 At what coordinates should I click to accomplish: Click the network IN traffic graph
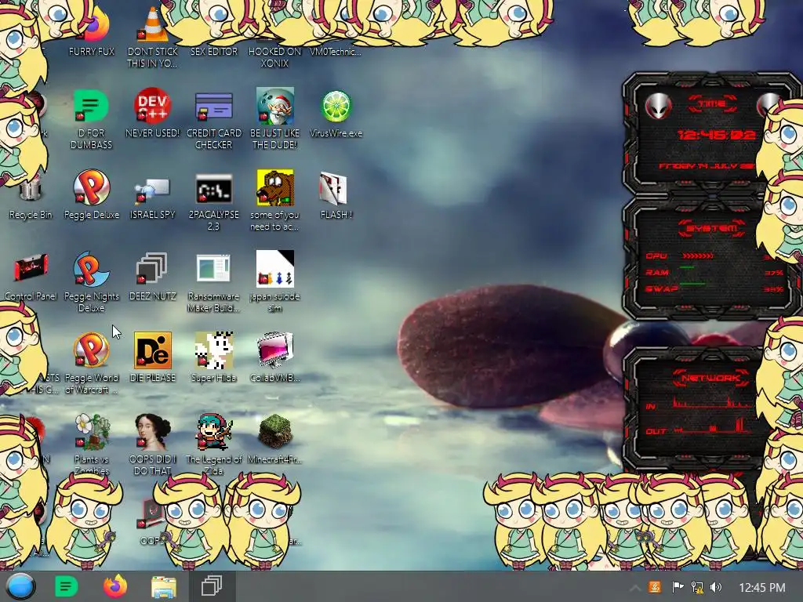click(712, 401)
